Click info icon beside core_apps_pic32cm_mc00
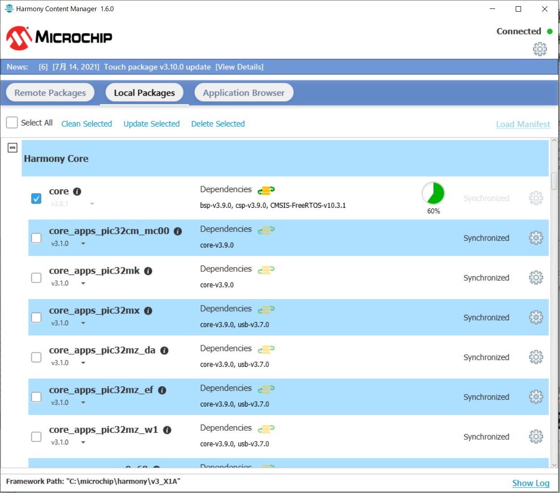The height and width of the screenshot is (493, 560). coord(178,231)
